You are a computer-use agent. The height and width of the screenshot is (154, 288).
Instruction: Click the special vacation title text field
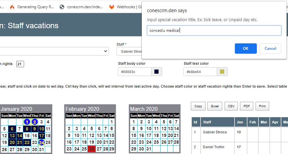coord(214,31)
